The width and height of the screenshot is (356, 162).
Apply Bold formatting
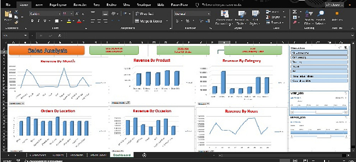pos(32,21)
